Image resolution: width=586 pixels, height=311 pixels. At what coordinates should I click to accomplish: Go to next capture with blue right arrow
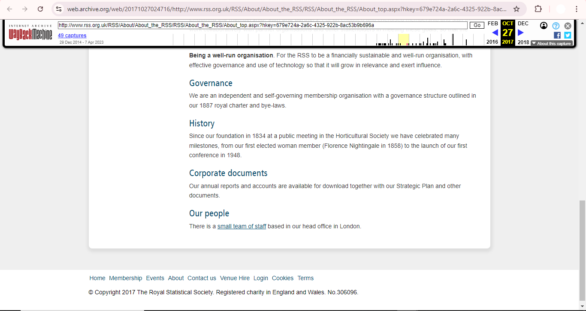521,33
